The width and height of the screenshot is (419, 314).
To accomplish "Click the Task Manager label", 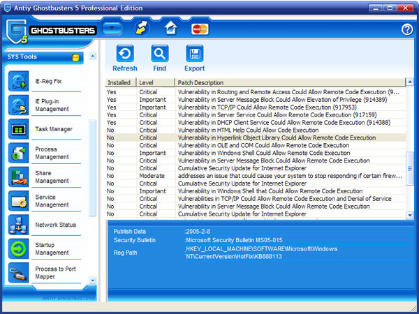I will pos(54,129).
